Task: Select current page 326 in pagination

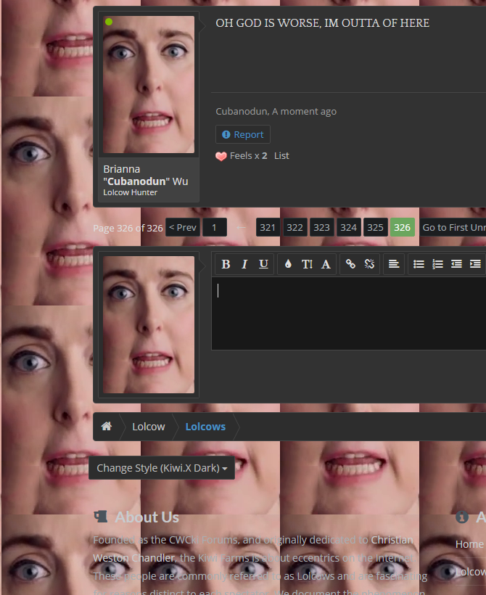Action: [x=403, y=227]
